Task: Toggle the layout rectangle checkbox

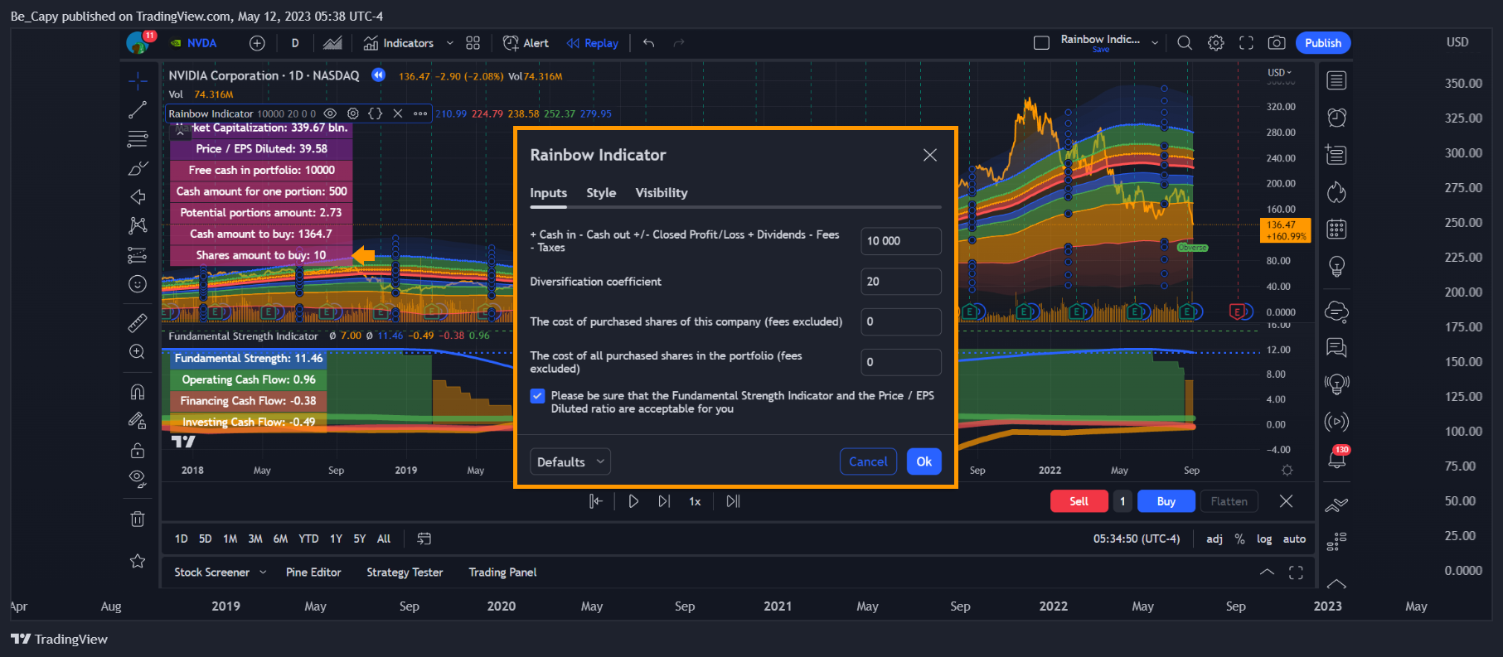Action: point(1041,43)
